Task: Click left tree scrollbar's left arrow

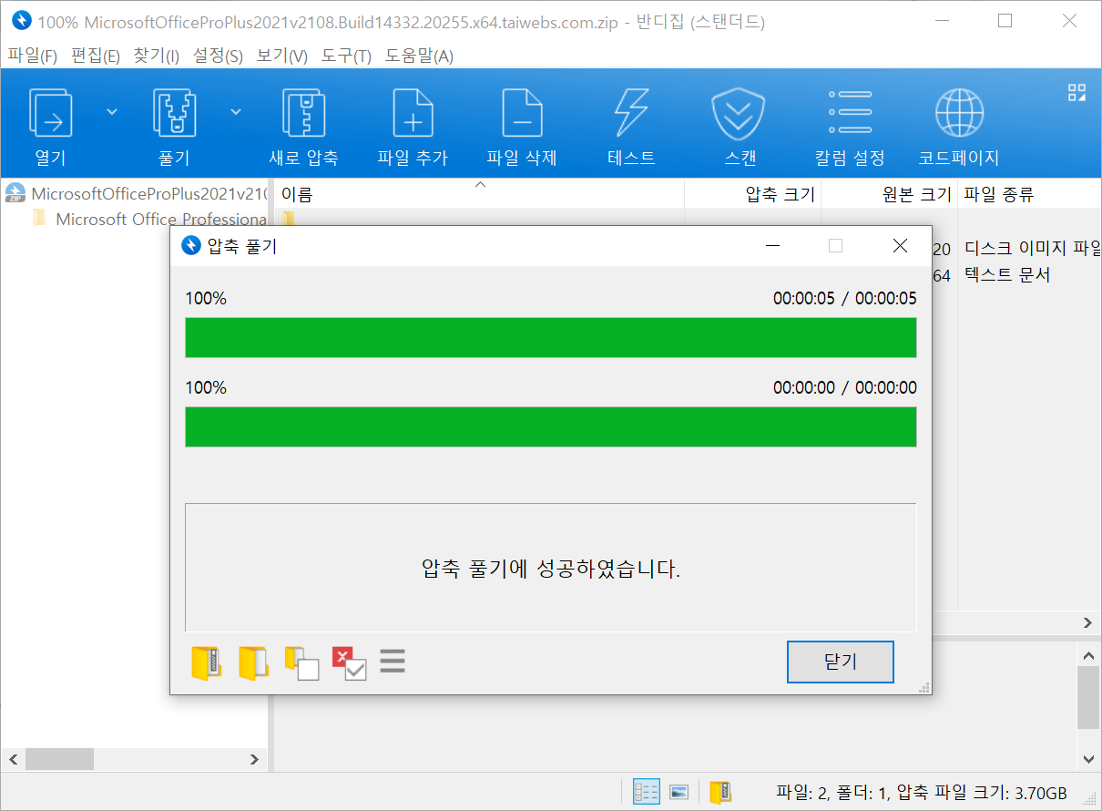Action: (x=14, y=759)
